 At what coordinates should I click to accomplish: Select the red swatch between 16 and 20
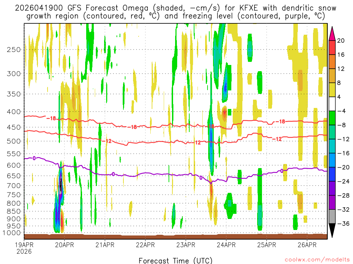pos(333,47)
